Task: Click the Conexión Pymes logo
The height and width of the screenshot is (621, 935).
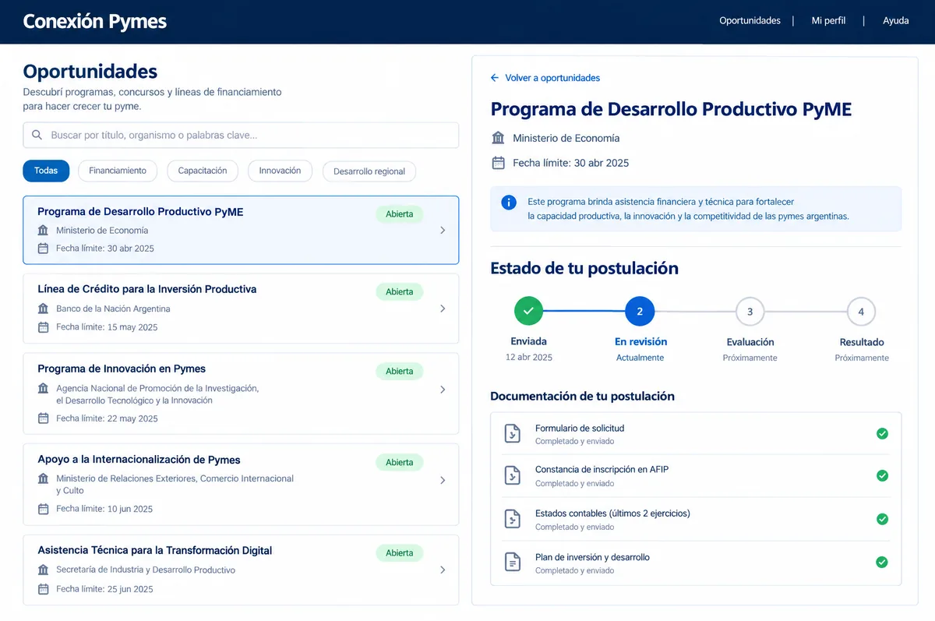Action: (x=95, y=21)
